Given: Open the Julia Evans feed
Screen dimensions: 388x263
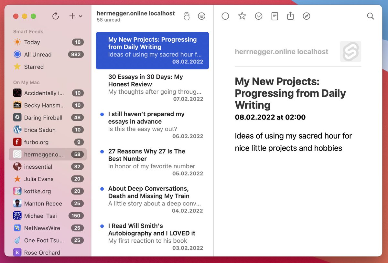Looking at the screenshot, I should tap(48, 179).
